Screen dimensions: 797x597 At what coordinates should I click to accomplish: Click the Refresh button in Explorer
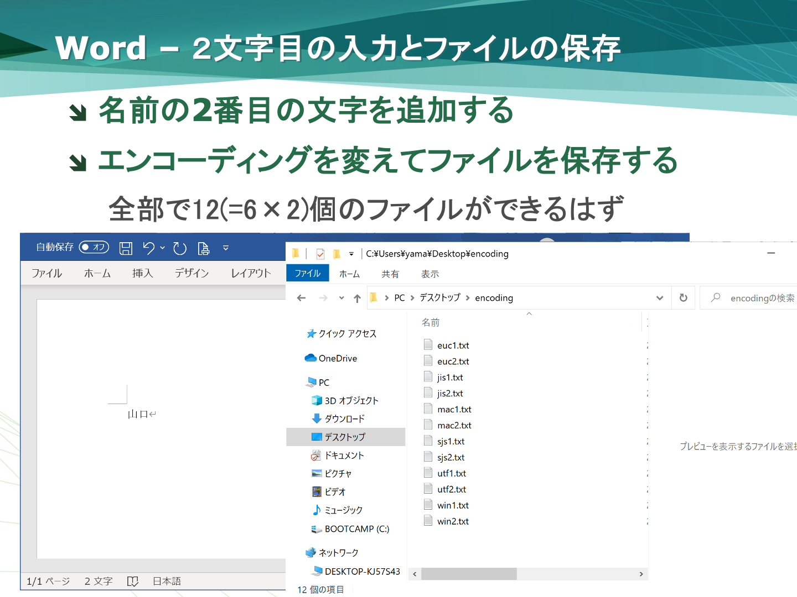click(684, 298)
